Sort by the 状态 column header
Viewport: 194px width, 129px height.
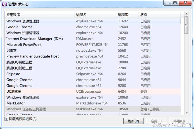[x=160, y=15]
